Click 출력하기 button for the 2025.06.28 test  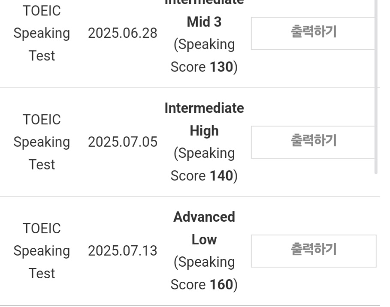(x=313, y=33)
